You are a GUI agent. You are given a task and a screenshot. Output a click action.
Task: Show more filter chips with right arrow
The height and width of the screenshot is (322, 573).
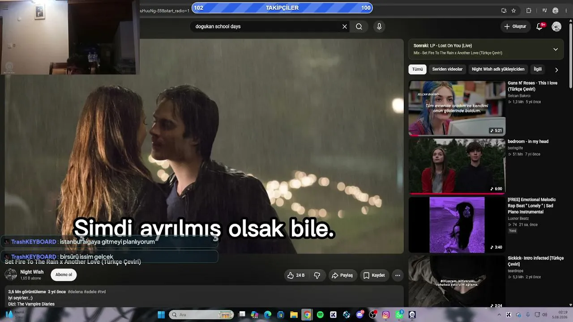(x=556, y=70)
